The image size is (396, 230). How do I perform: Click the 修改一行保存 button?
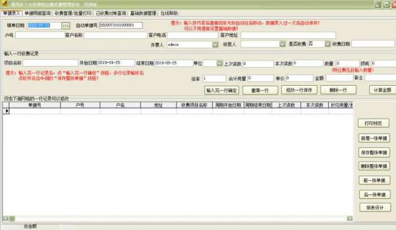click(x=299, y=90)
